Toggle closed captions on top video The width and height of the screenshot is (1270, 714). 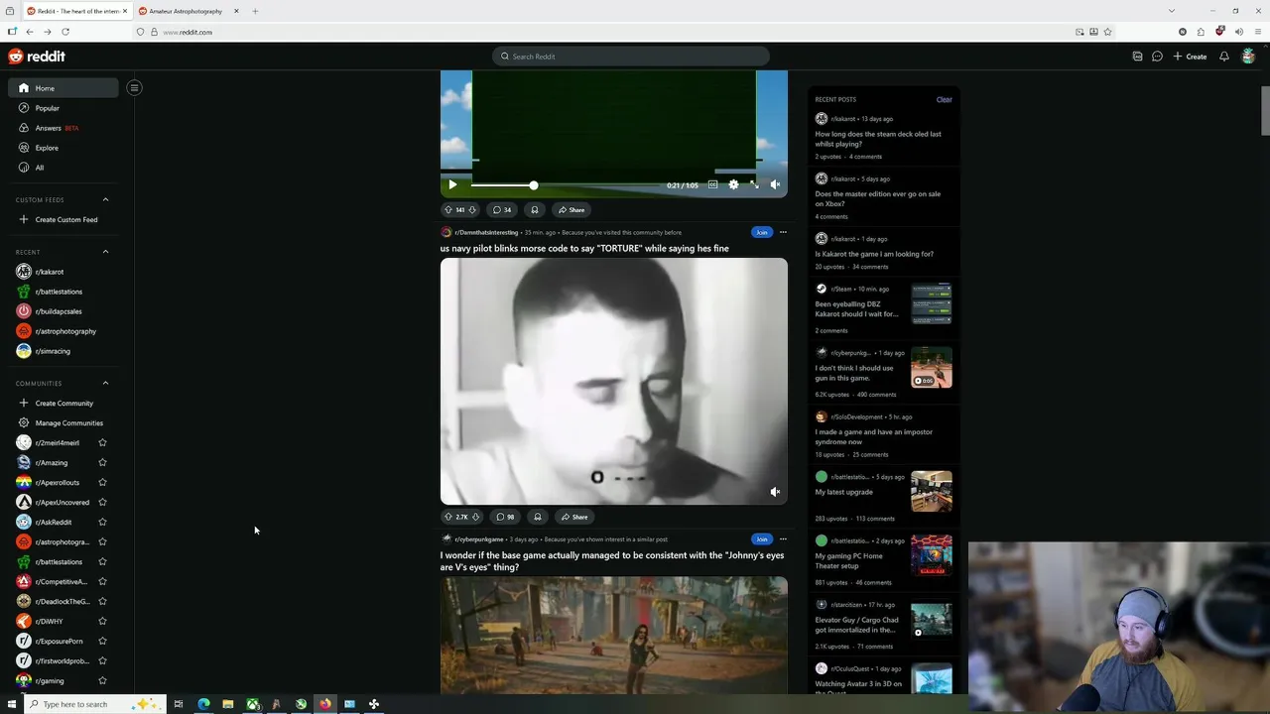click(x=712, y=184)
